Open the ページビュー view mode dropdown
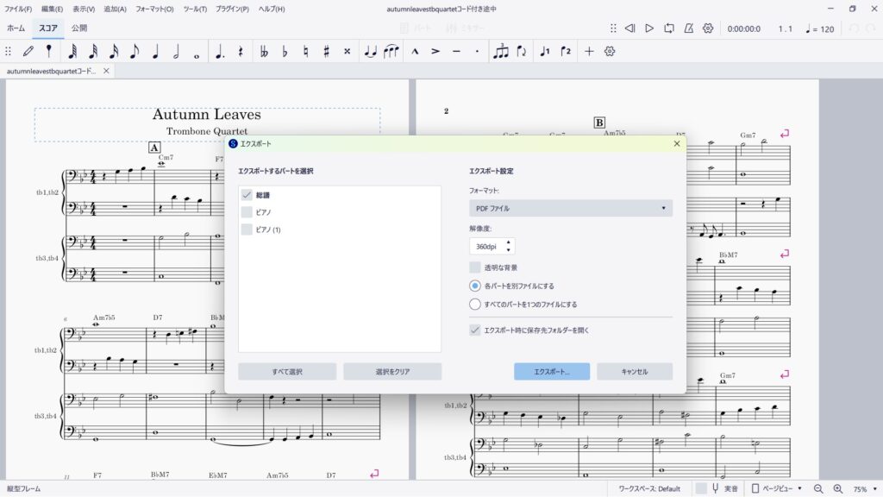The width and height of the screenshot is (883, 497). coord(780,488)
